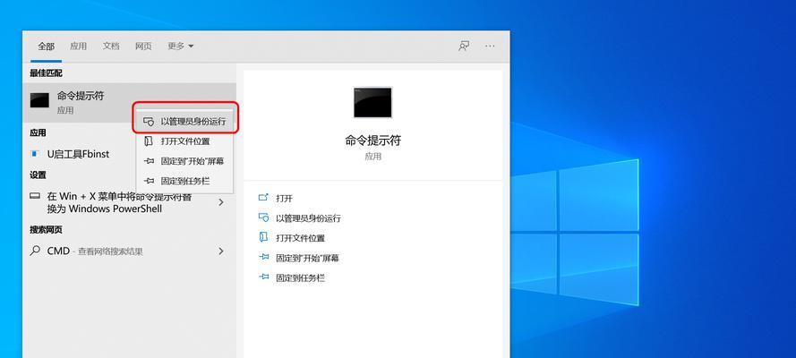The image size is (796, 358).
Task: Choose 以管理员身份运行 in context menu
Action: (185, 122)
